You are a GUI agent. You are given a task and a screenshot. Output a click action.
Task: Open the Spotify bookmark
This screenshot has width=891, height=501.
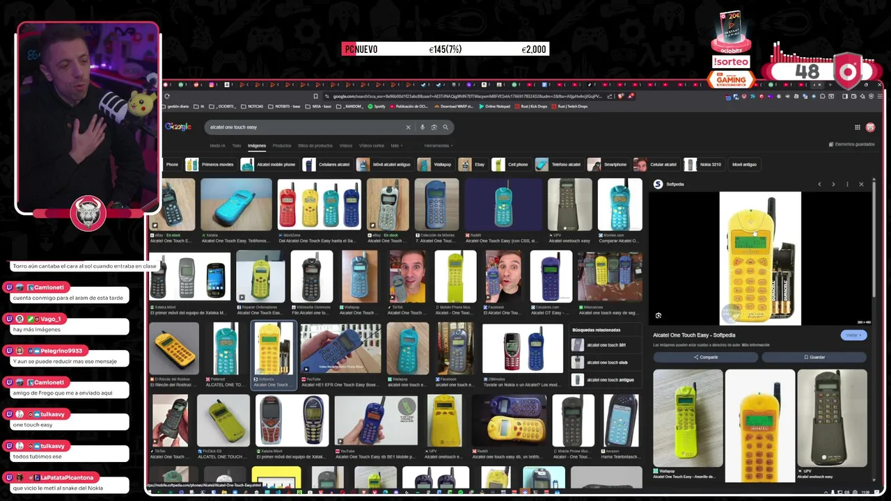377,106
